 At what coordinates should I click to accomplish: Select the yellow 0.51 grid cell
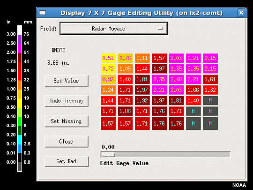(x=108, y=58)
